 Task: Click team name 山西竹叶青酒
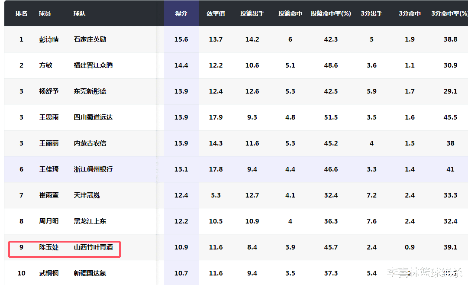click(94, 247)
